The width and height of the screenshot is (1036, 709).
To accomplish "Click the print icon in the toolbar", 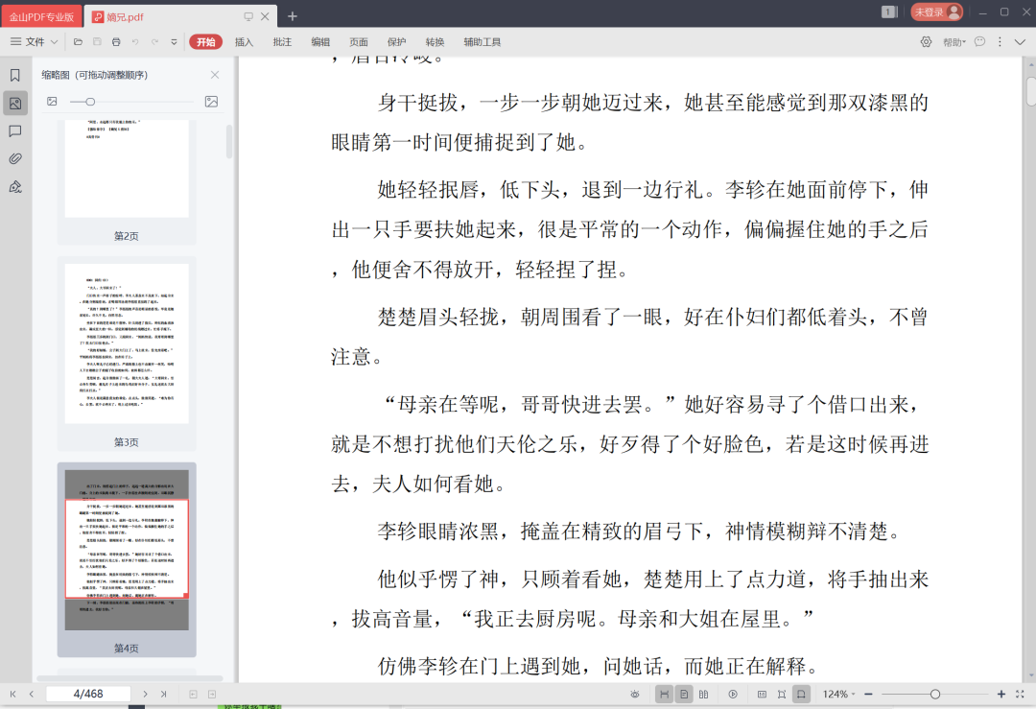I will click(x=116, y=42).
